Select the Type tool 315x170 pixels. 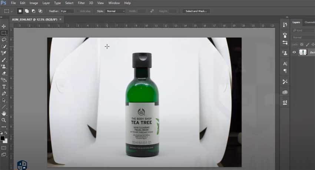tap(4, 87)
